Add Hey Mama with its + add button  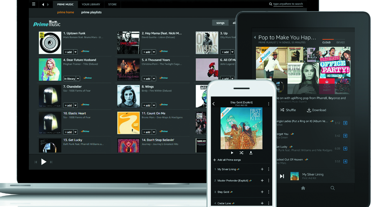pyautogui.click(x=147, y=52)
